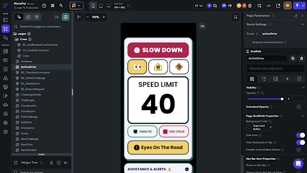
Task: Collapse the left panel arrow icon
Action: 79,17
